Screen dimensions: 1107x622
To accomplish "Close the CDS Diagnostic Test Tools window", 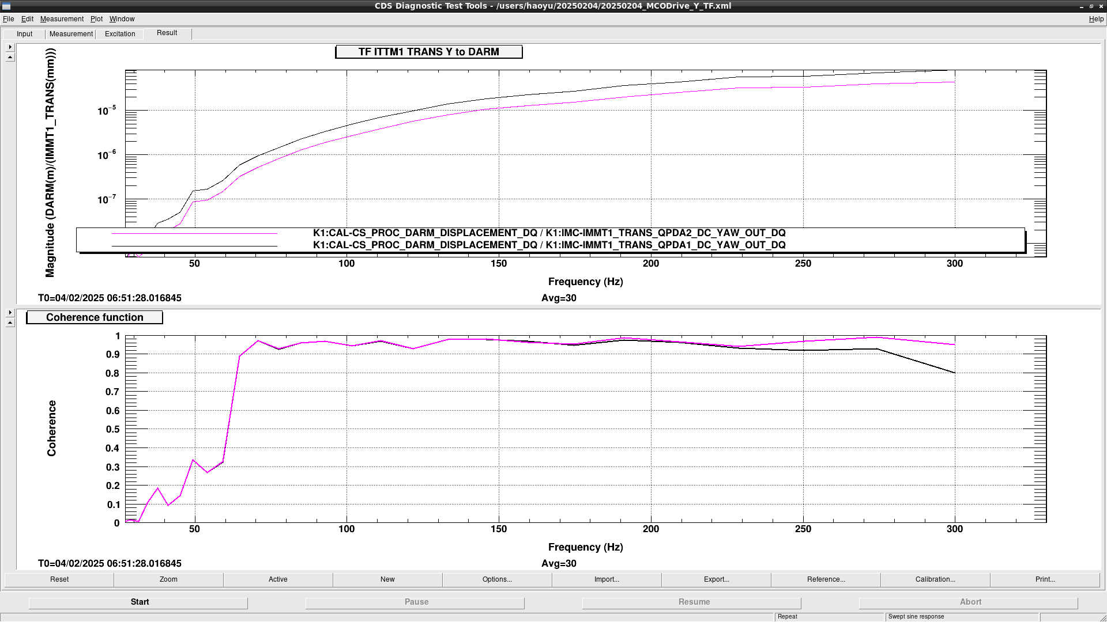I will coord(1101,6).
